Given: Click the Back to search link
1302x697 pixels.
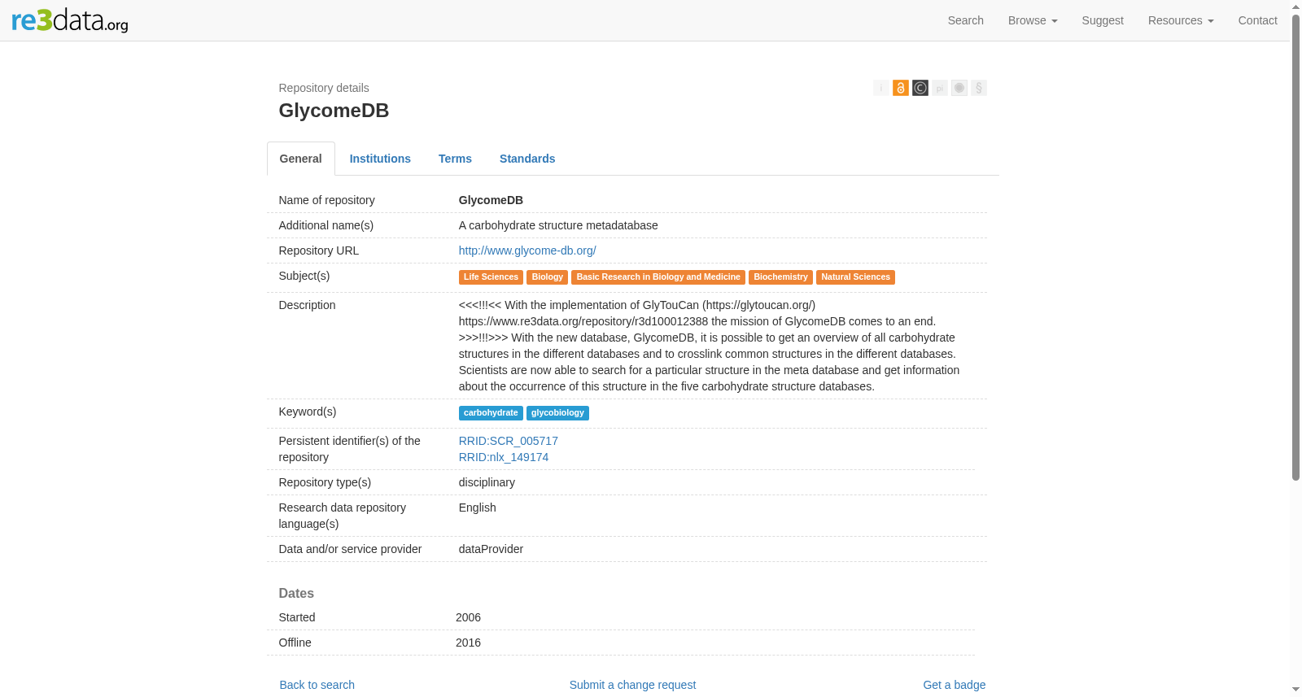Looking at the screenshot, I should click(317, 685).
